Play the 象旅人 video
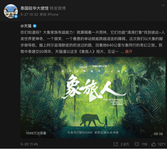This screenshot has height=149, width=167. pos(92,98)
